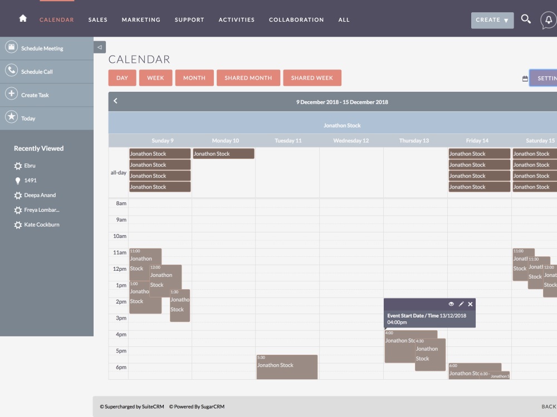Click Back to top footer button
This screenshot has width=557, height=417.
click(549, 407)
